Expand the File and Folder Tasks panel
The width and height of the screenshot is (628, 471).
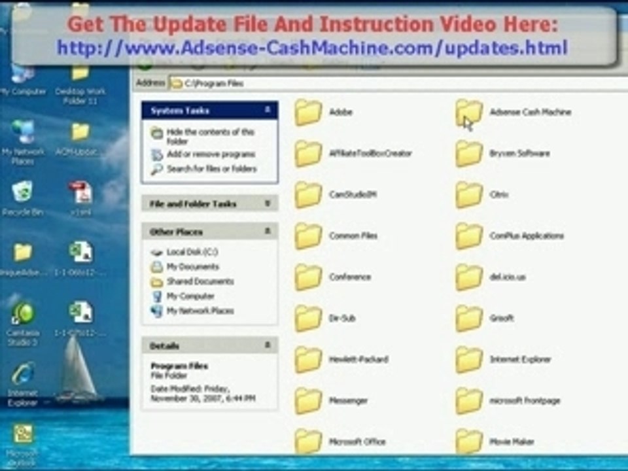click(268, 203)
